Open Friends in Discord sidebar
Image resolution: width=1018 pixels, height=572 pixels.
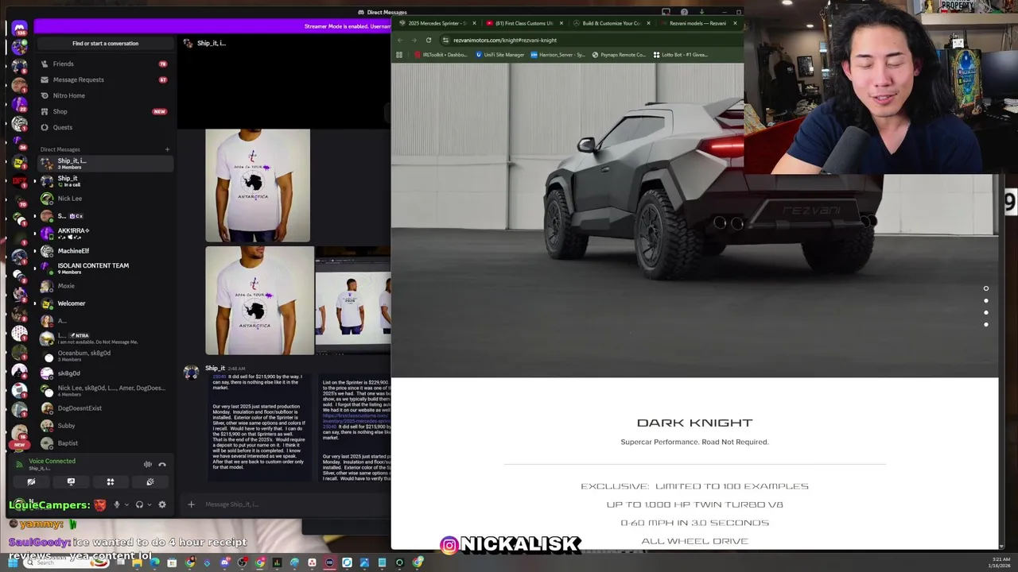pyautogui.click(x=105, y=64)
